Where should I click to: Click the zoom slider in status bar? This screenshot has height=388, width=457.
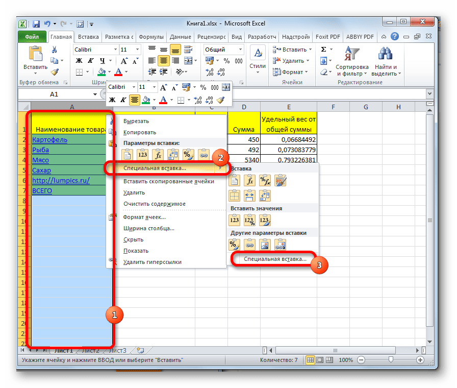[391, 360]
